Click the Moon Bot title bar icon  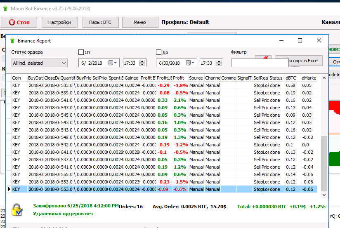[6, 8]
